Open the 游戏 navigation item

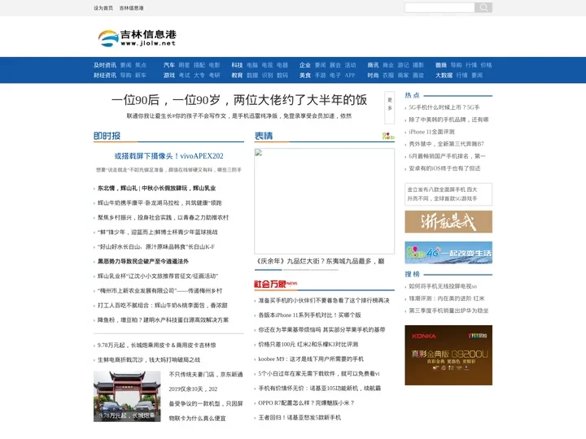coord(169,75)
